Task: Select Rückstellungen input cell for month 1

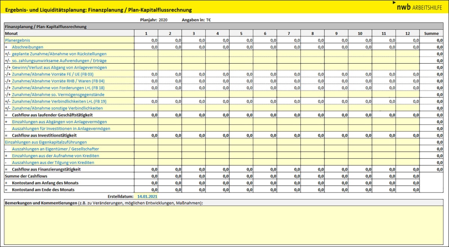Action: point(146,54)
